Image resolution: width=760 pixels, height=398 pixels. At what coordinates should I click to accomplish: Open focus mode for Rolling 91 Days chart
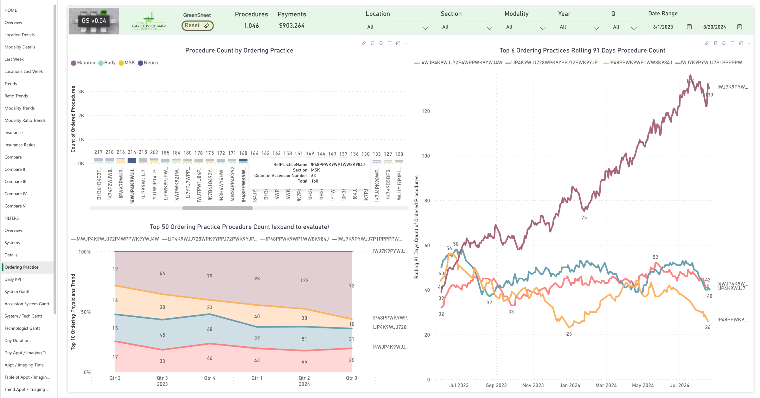point(741,43)
